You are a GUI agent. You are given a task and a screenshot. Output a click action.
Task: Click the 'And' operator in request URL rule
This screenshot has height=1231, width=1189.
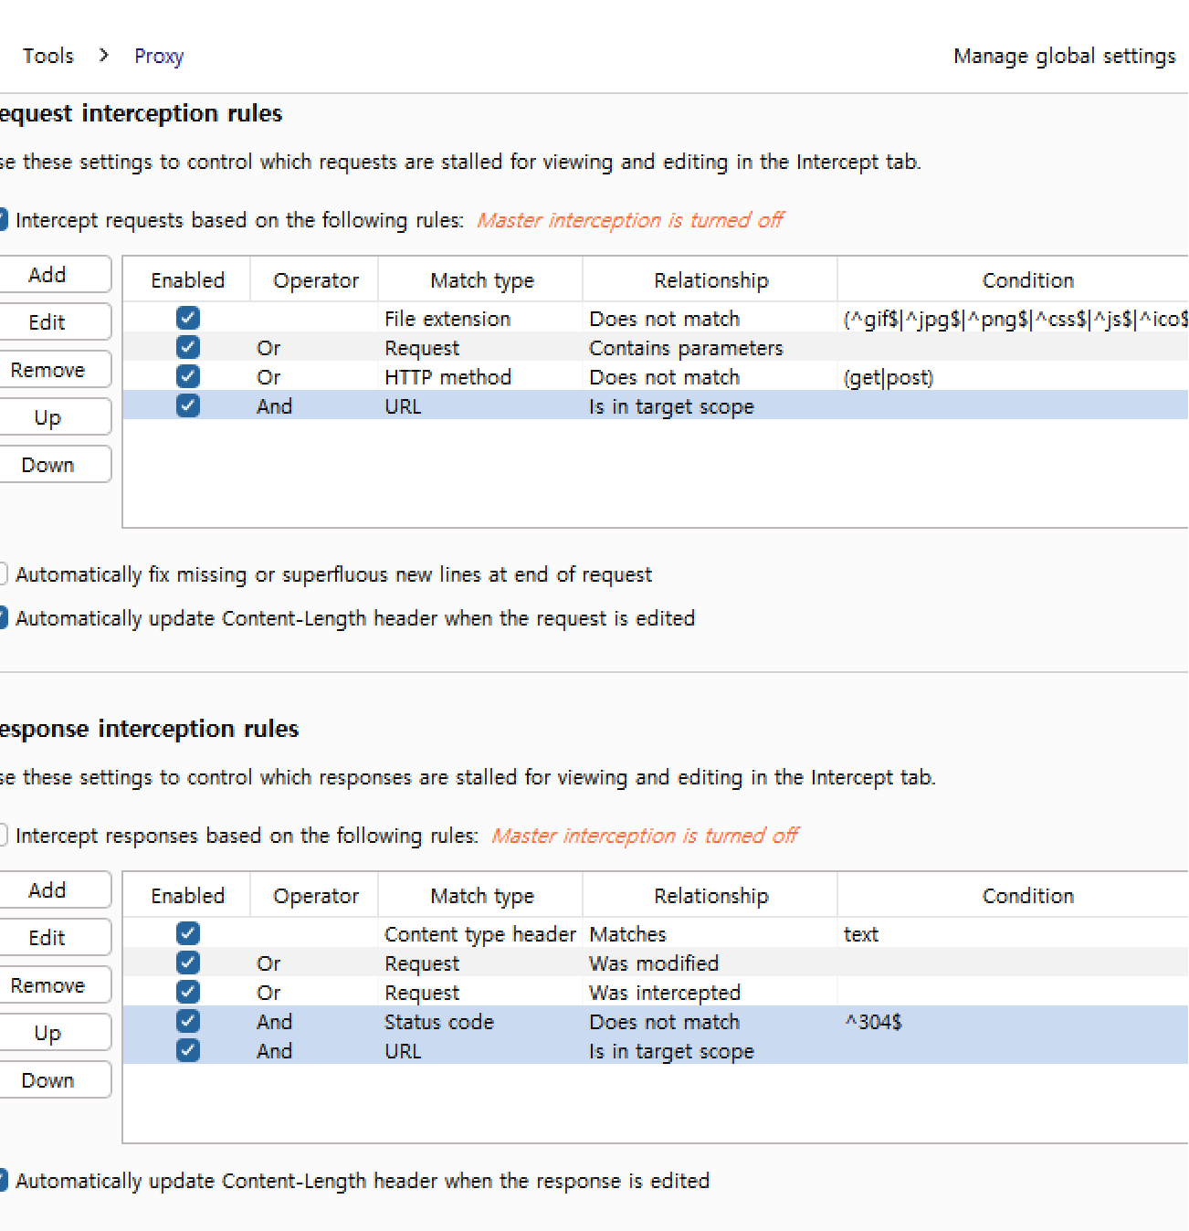click(x=275, y=406)
